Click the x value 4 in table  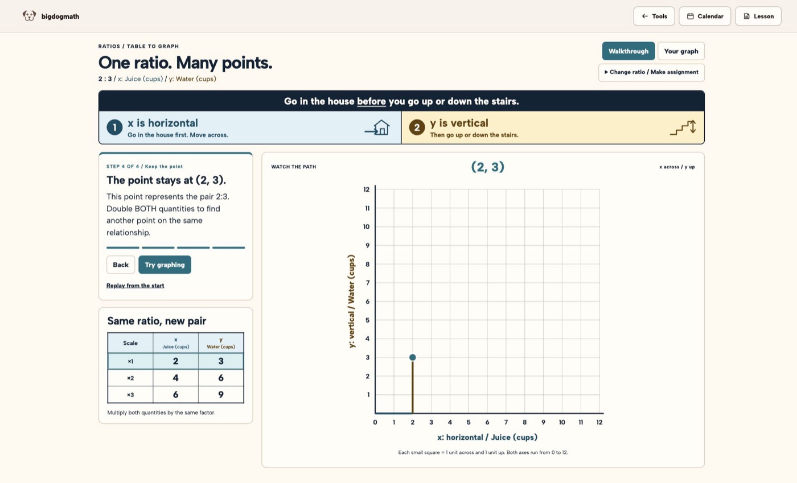click(175, 378)
